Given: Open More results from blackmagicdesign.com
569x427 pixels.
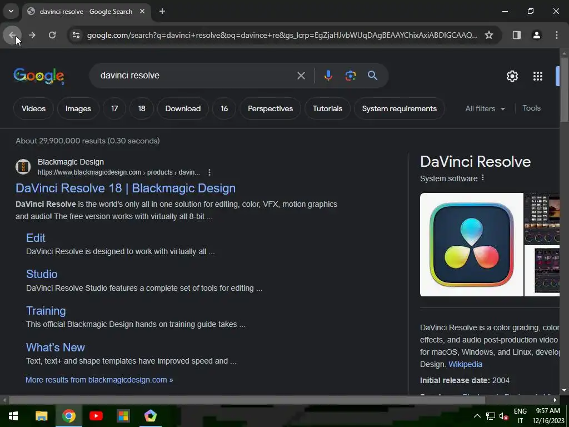Looking at the screenshot, I should tap(99, 380).
